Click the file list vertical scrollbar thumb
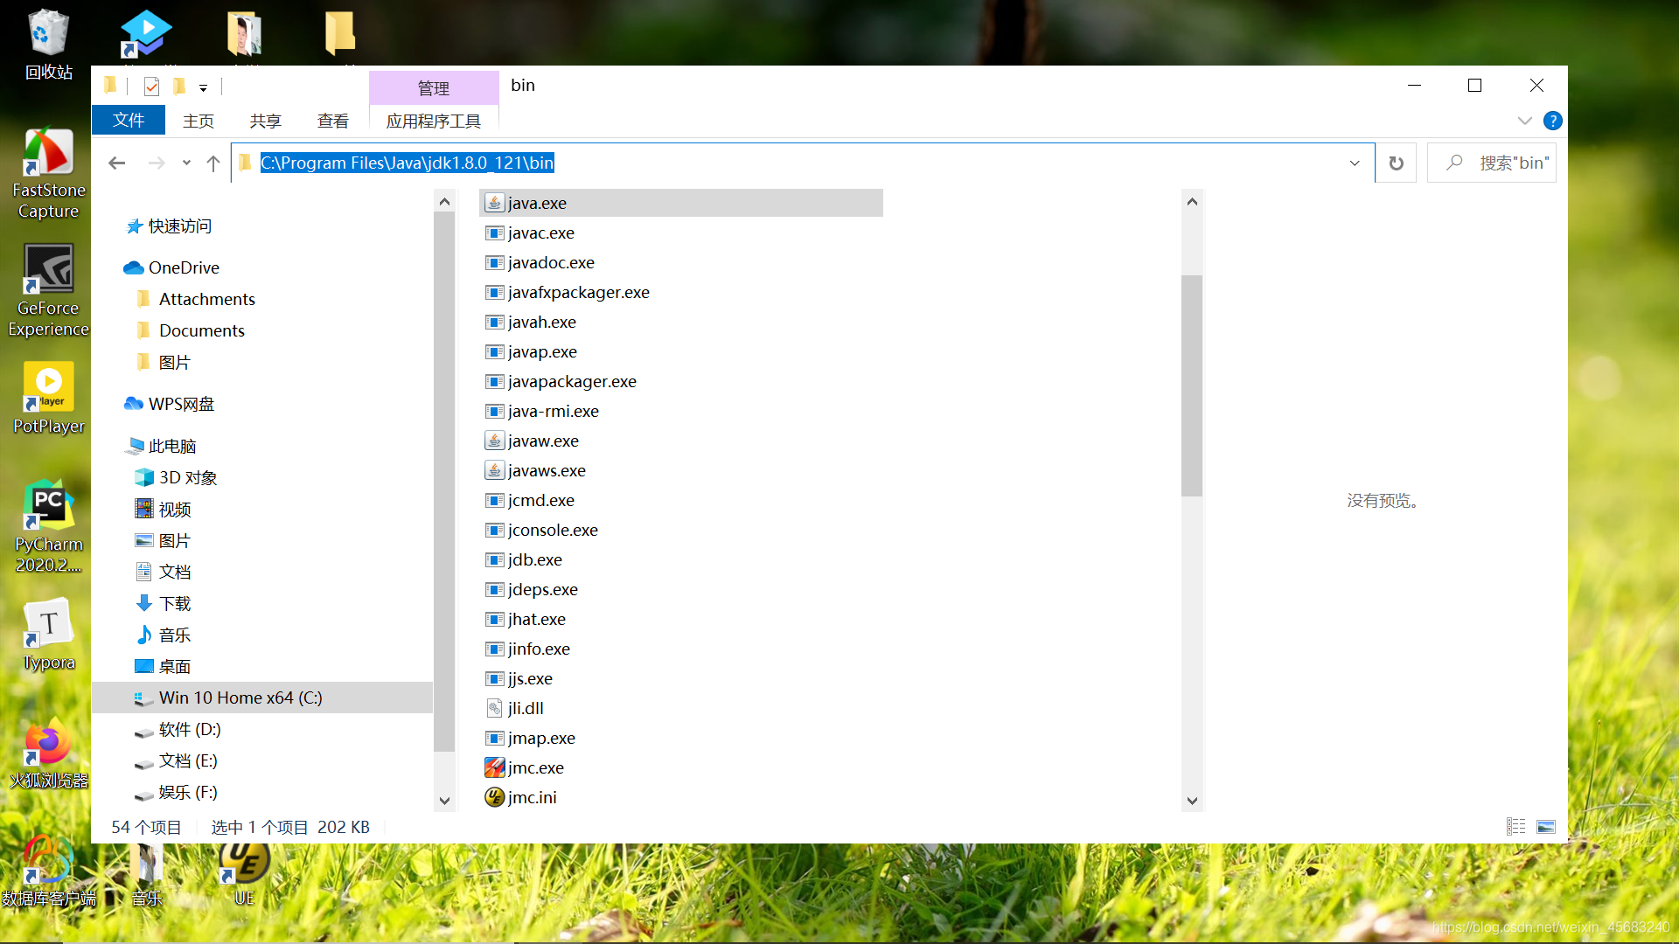This screenshot has height=944, width=1679. (x=1191, y=385)
